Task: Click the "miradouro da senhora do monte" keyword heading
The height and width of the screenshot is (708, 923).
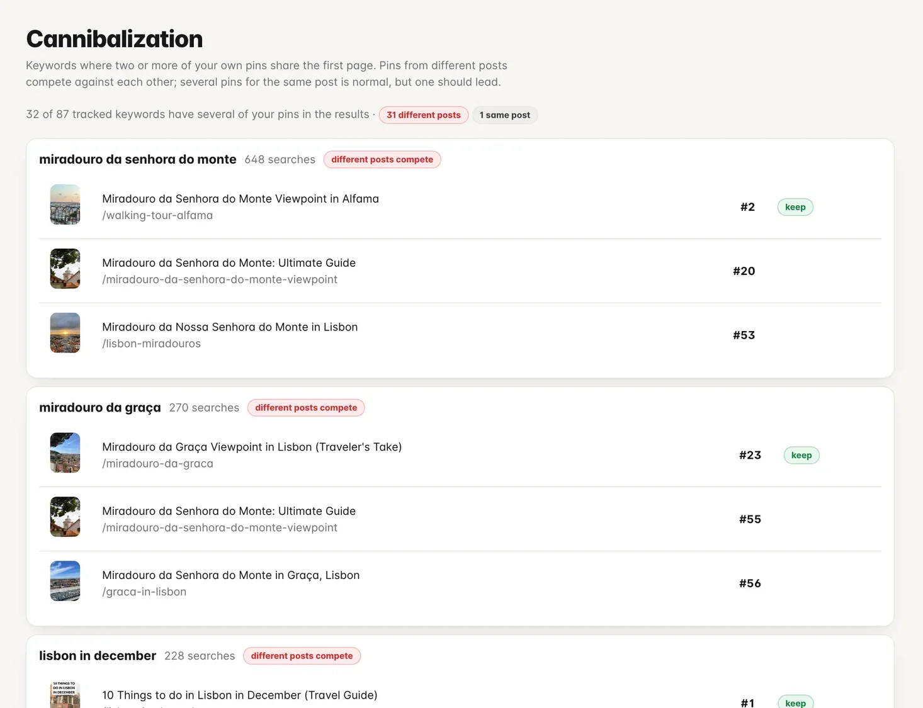Action: click(x=138, y=160)
